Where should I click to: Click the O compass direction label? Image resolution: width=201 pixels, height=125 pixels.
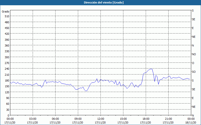pos(193,63)
